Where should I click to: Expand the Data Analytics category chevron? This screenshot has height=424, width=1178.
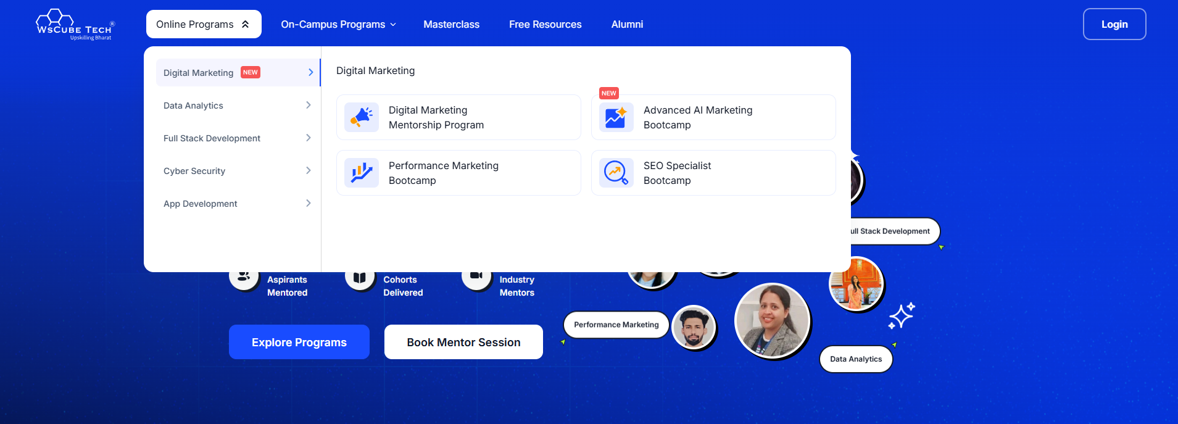click(x=308, y=106)
